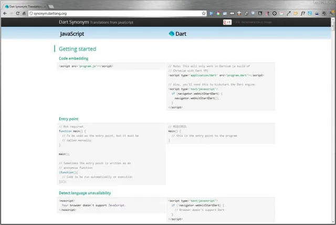The image size is (336, 225).
Task: Click the globe site-info icon in address bar
Action: click(31, 13)
